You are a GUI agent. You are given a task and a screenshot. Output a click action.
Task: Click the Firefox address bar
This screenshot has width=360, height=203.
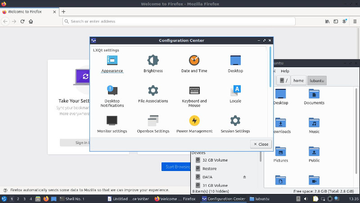[x=179, y=21]
